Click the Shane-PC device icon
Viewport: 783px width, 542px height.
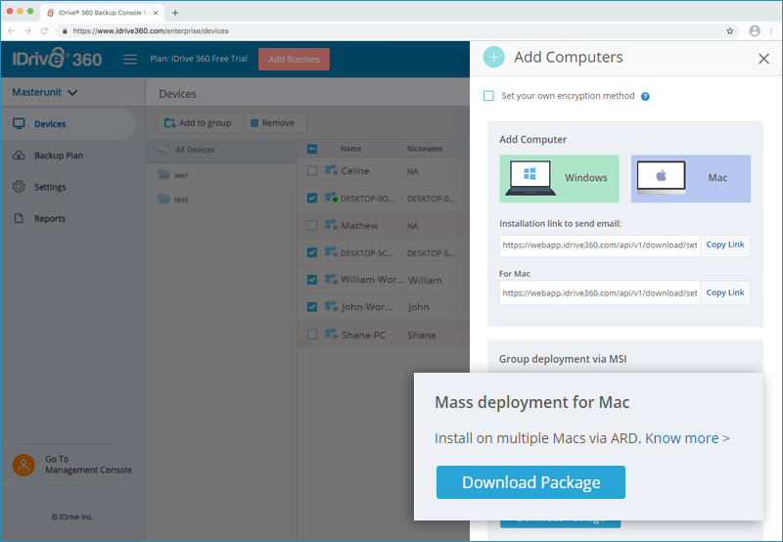(x=331, y=334)
